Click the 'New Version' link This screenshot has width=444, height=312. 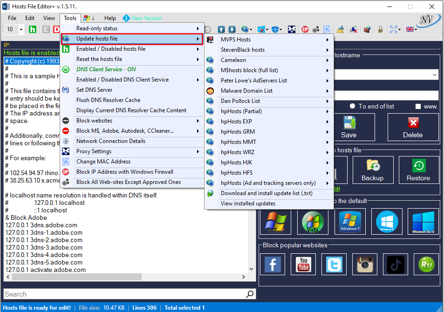click(x=146, y=18)
